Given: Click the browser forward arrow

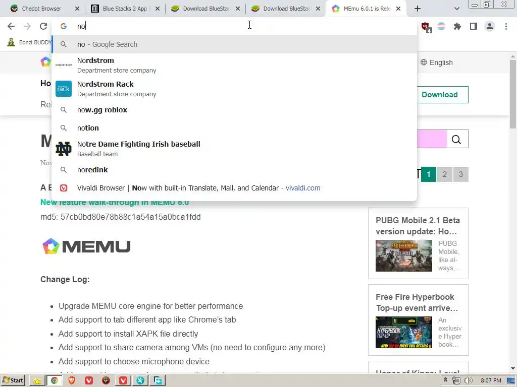Looking at the screenshot, I should point(27,26).
